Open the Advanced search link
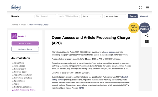 click(144, 16)
